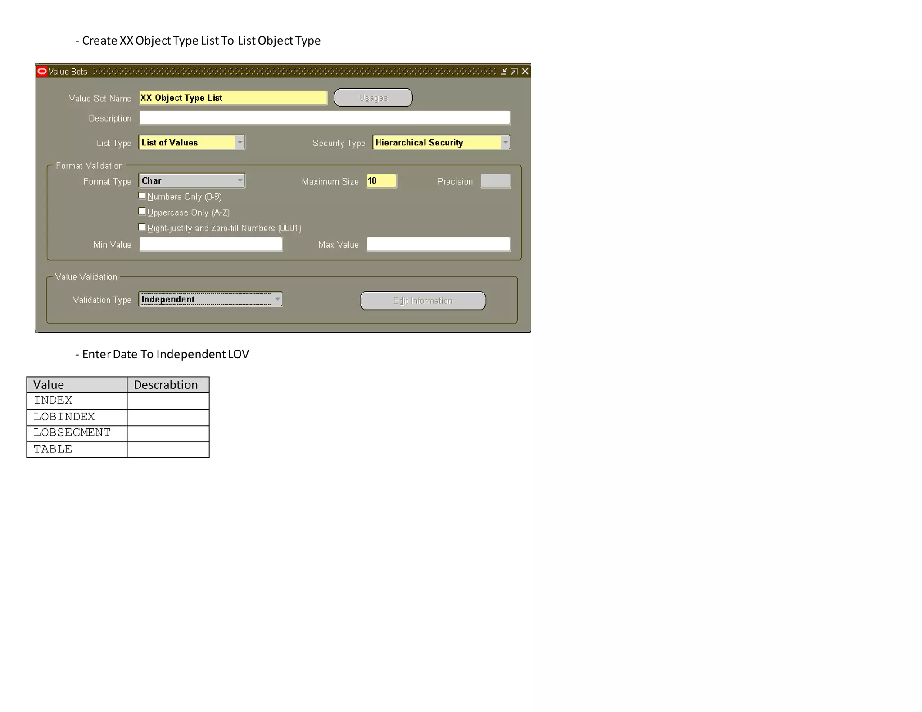Click the TABLE value cell
The height and width of the screenshot is (712, 922).
77,449
